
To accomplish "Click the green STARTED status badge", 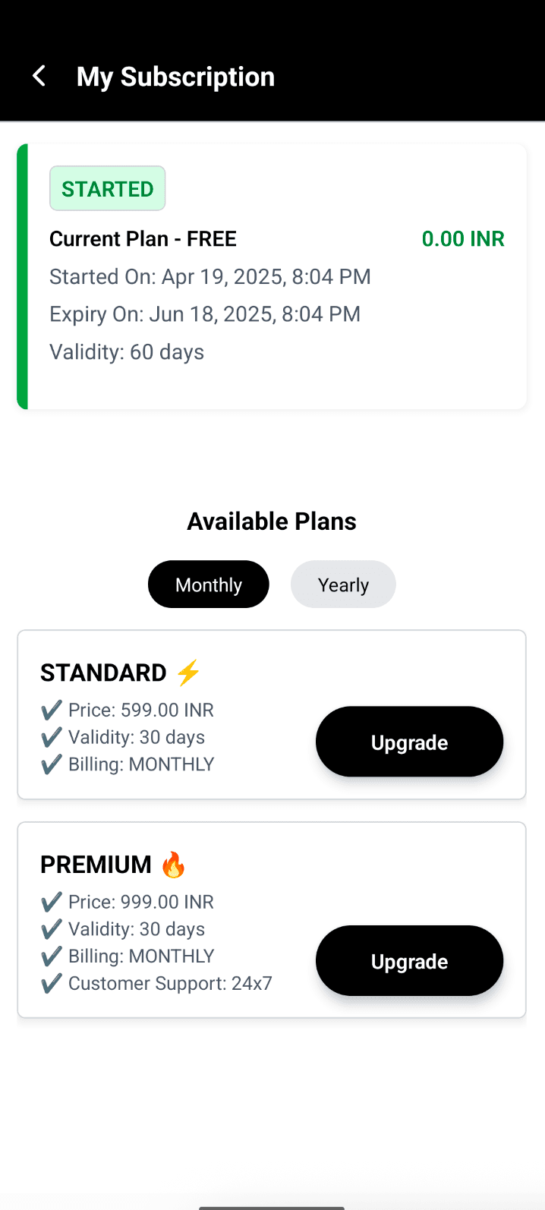I will pyautogui.click(x=107, y=188).
